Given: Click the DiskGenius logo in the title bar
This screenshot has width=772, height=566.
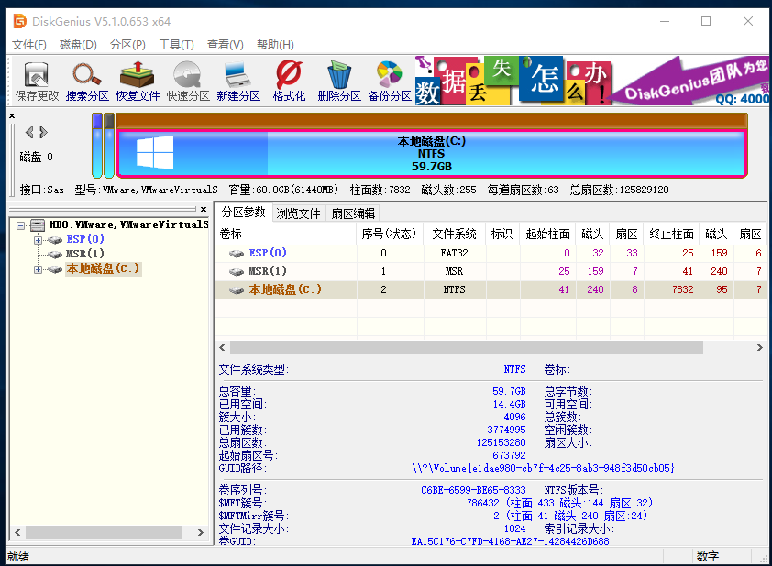Looking at the screenshot, I should click(19, 21).
